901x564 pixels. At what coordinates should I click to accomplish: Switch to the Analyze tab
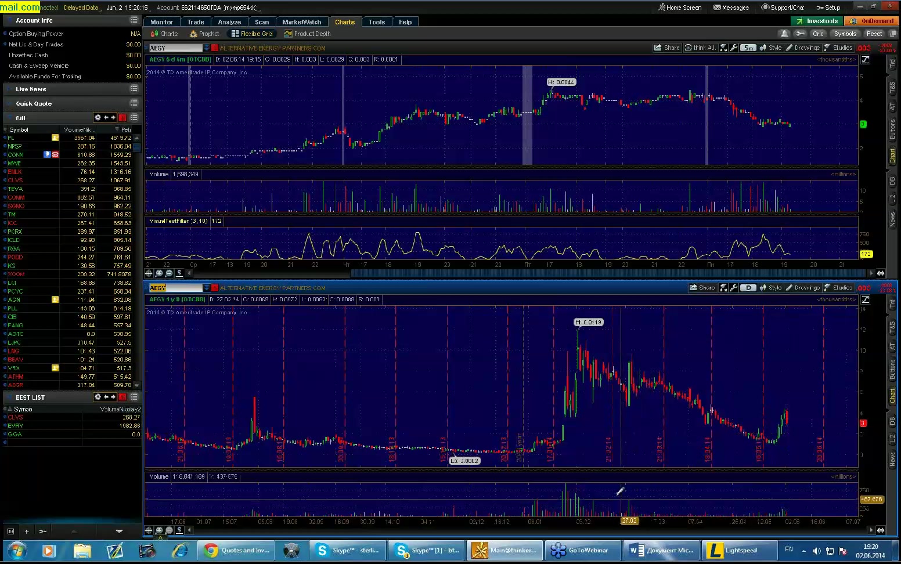[x=229, y=22]
